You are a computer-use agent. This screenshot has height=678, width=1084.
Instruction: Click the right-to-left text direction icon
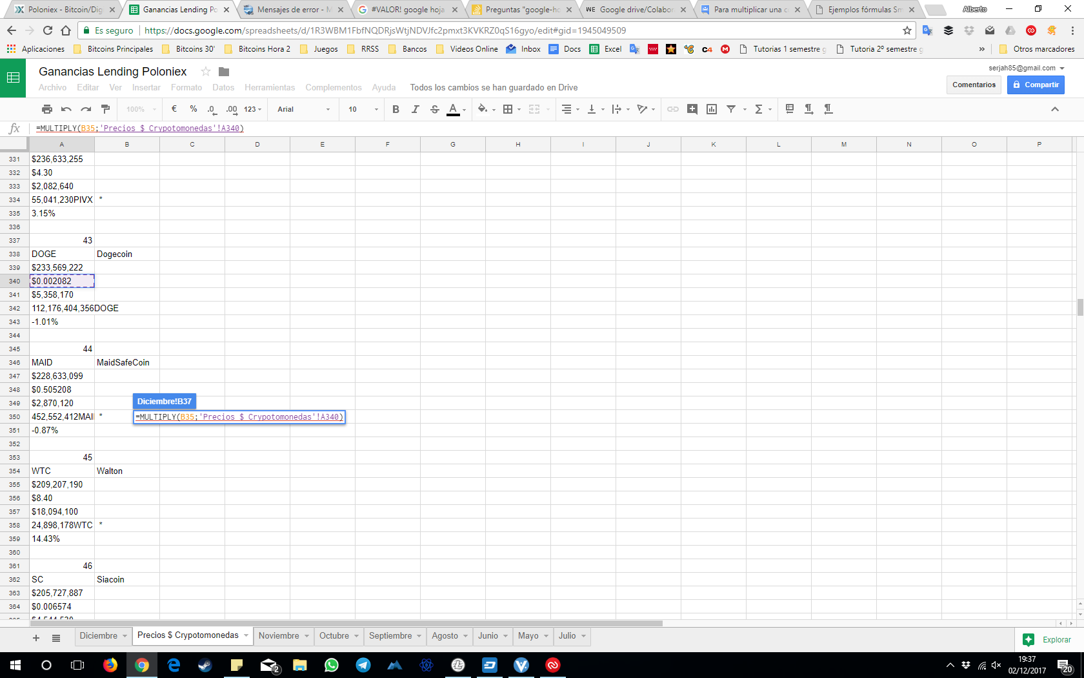click(x=828, y=109)
